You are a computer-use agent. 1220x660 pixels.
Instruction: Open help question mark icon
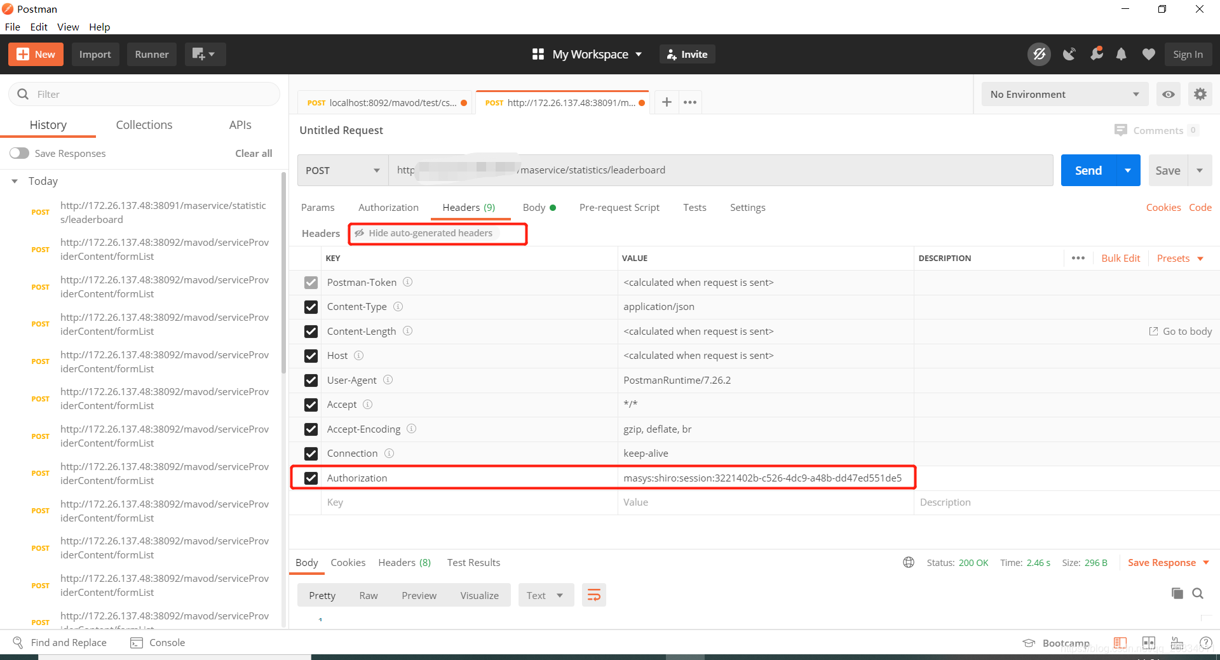[x=1205, y=643]
